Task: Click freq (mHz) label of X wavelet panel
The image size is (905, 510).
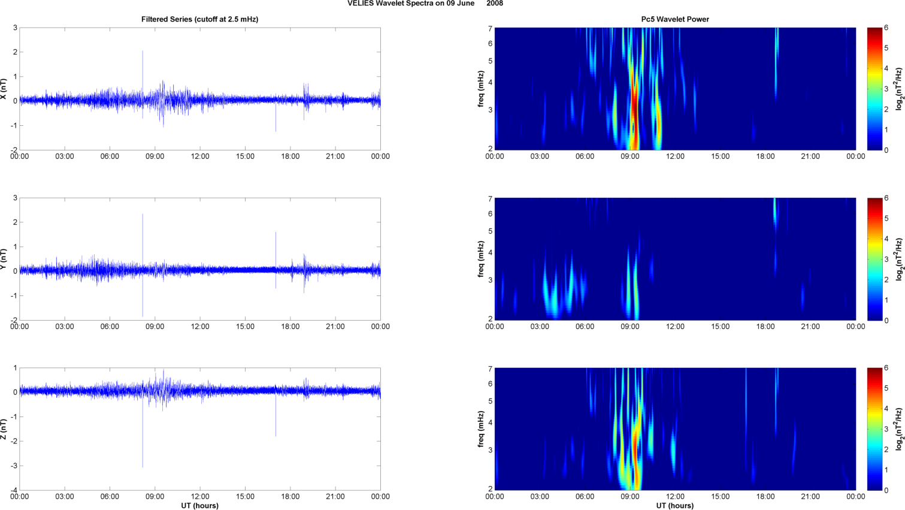Action: pyautogui.click(x=481, y=89)
